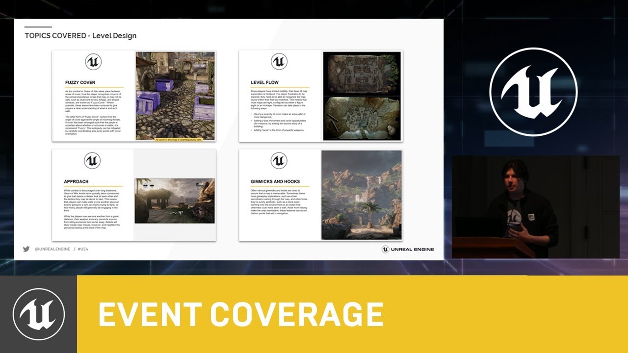Click the Level Flow bullet list text
Viewport: 628px width, 353px height.
click(x=279, y=122)
